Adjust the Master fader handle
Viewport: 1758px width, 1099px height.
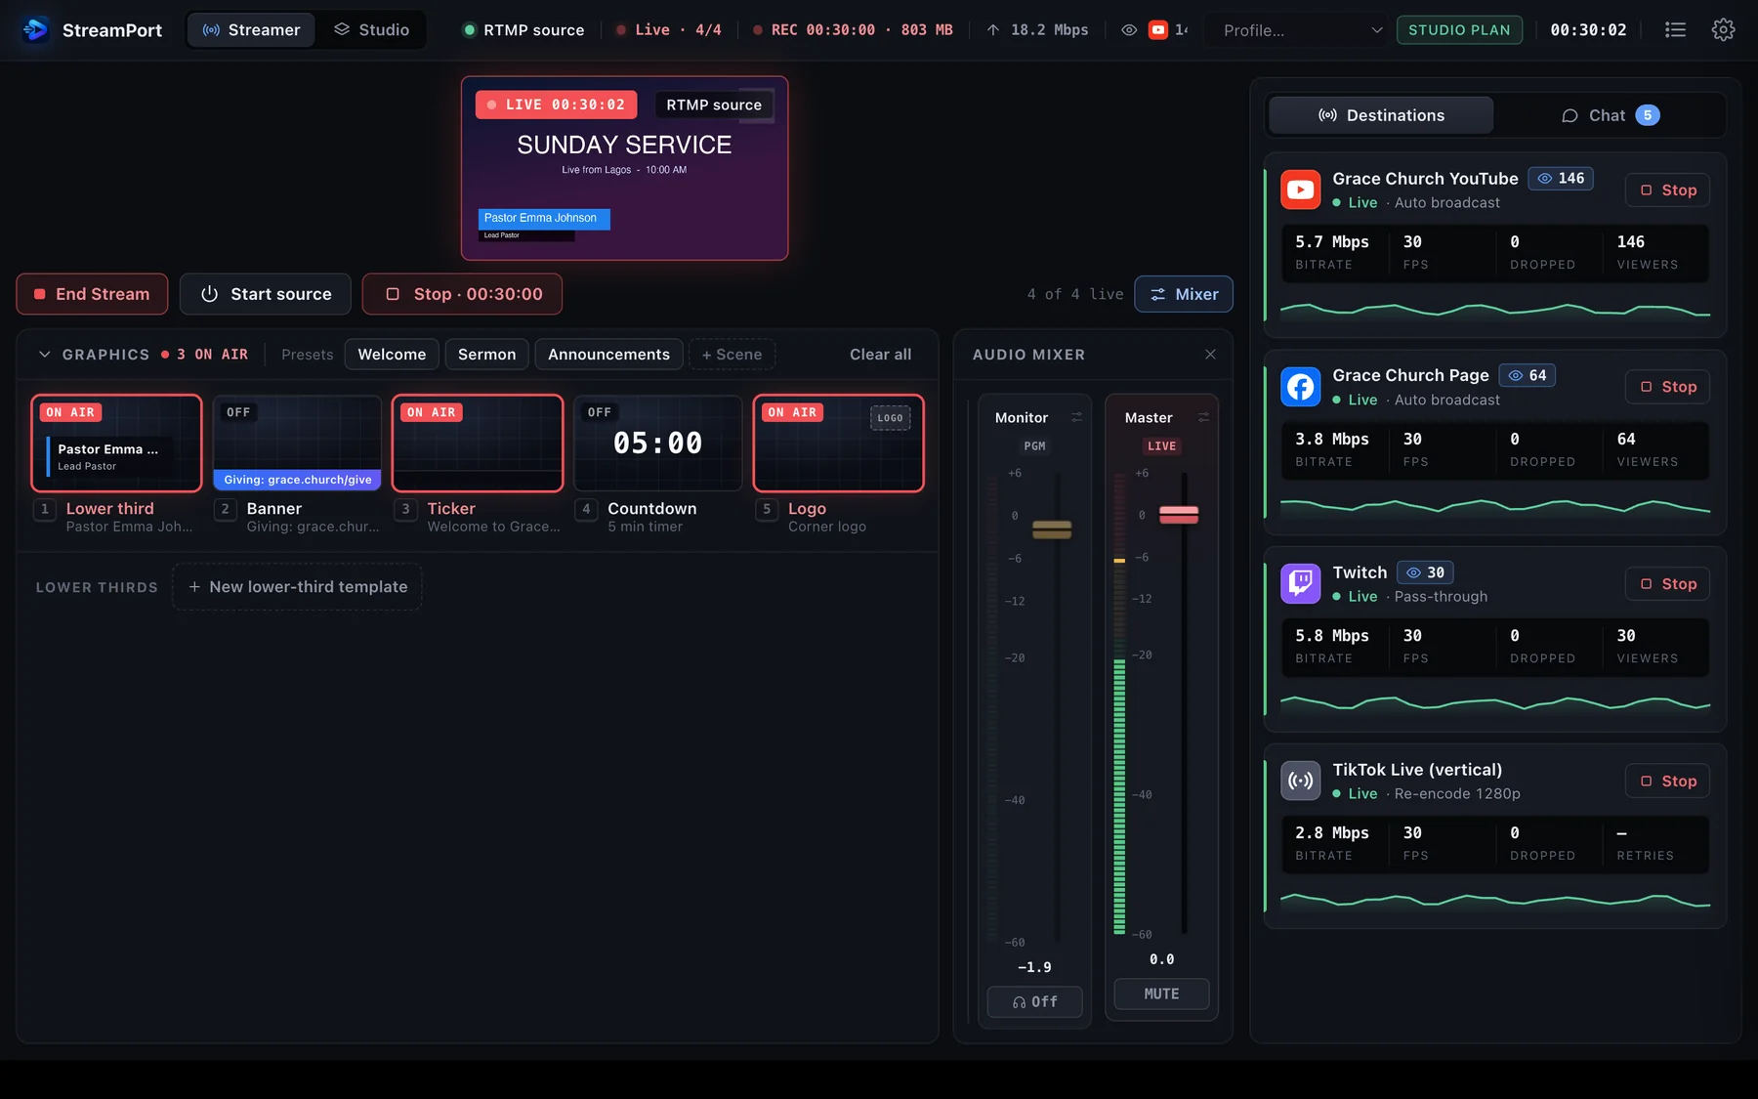(x=1179, y=515)
